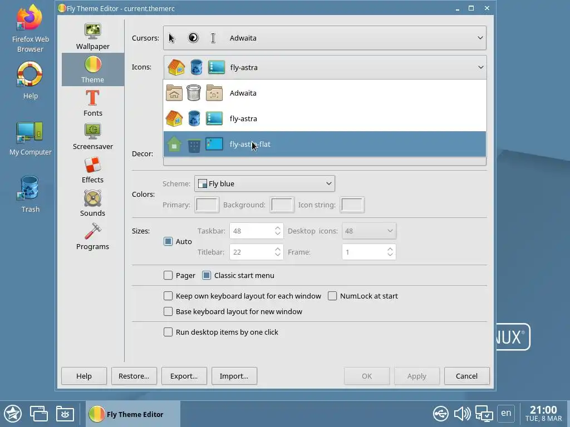Click the Primary color swatch
The width and height of the screenshot is (570, 427).
(207, 205)
